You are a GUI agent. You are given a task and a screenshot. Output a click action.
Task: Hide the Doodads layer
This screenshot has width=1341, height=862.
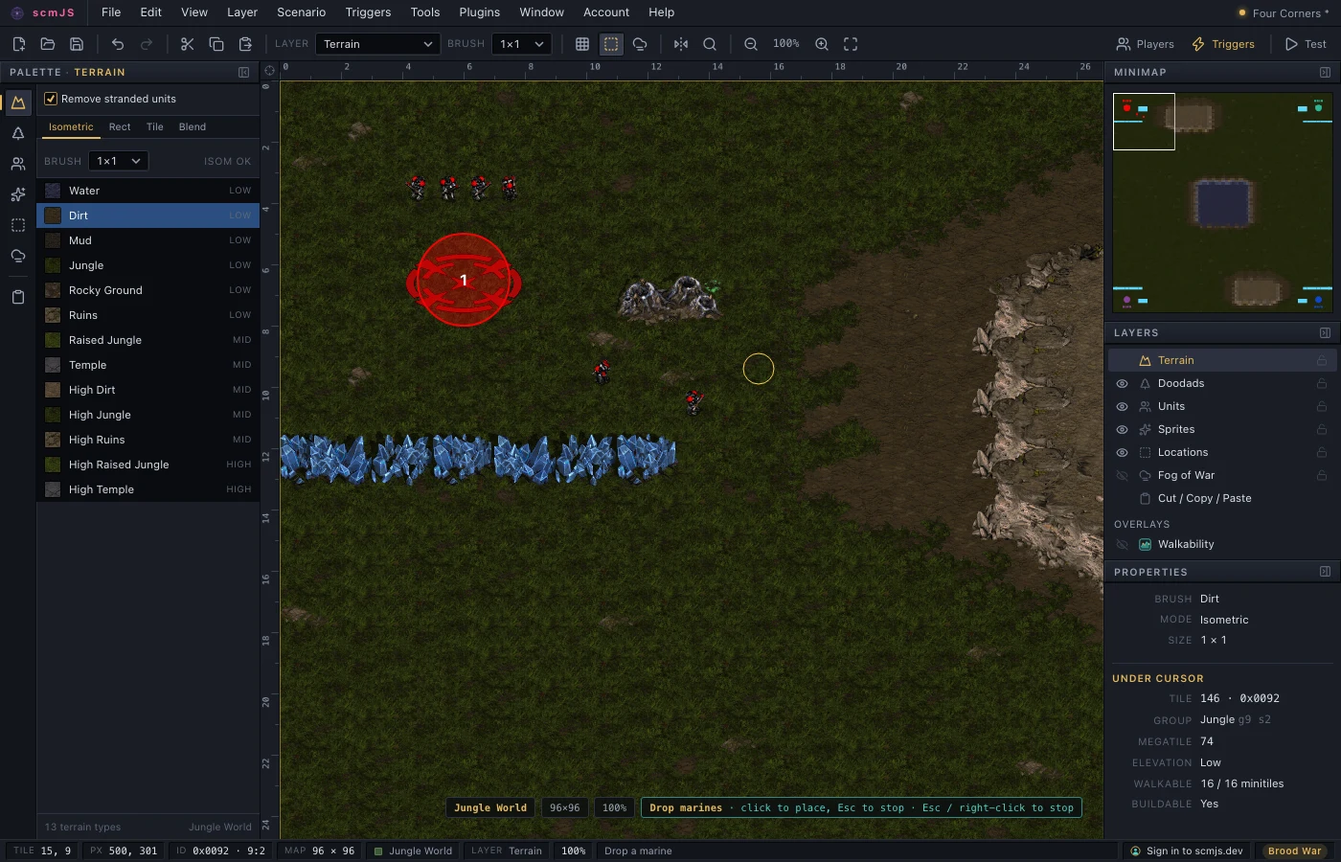click(x=1122, y=383)
